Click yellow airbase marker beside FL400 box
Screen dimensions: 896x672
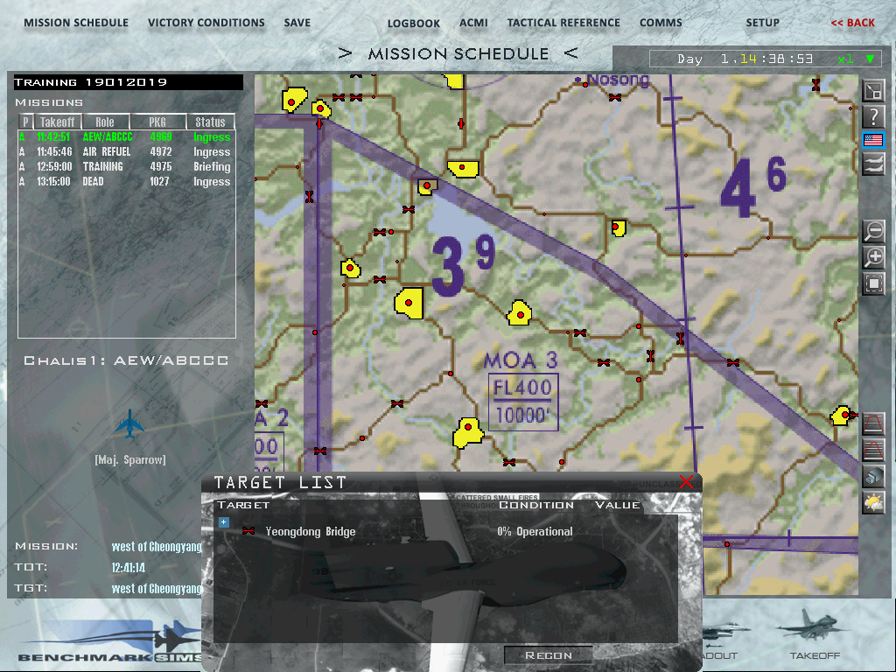pyautogui.click(x=468, y=433)
